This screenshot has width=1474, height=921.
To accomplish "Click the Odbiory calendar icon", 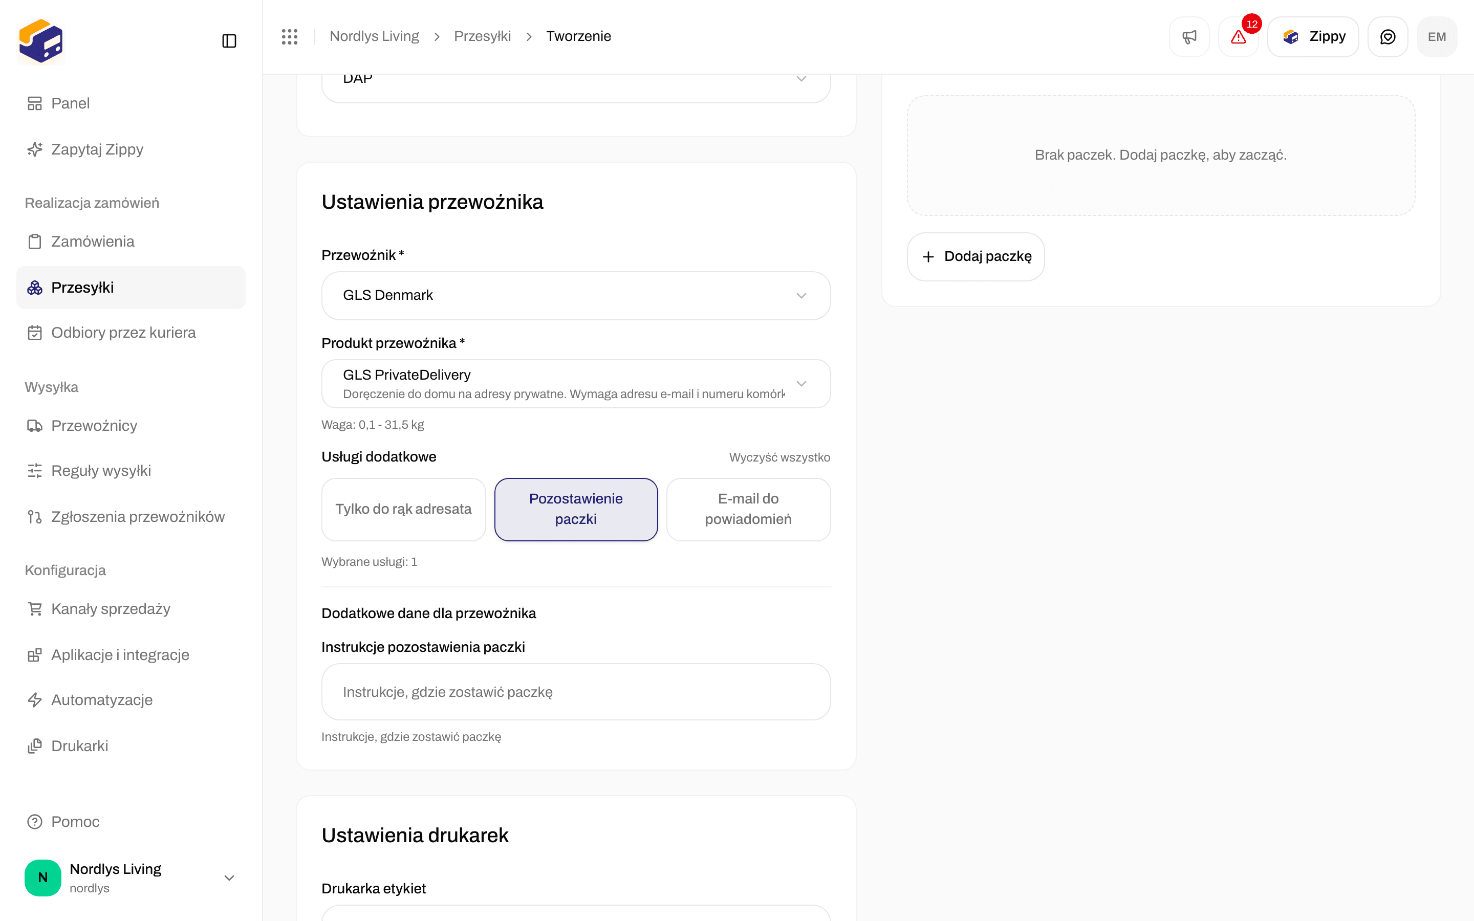I will pyautogui.click(x=35, y=333).
